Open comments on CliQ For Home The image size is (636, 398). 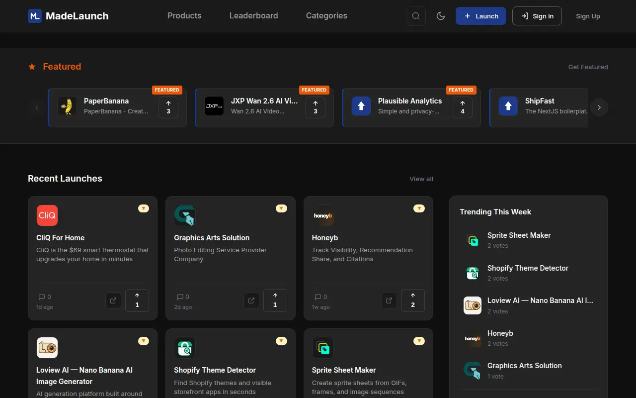pos(45,297)
